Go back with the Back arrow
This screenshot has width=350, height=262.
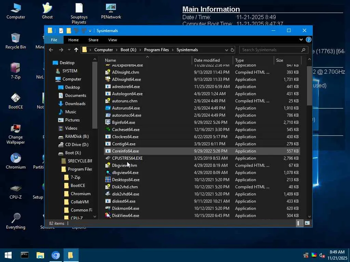[51, 50]
